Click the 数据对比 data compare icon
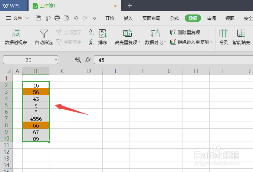 click(155, 33)
